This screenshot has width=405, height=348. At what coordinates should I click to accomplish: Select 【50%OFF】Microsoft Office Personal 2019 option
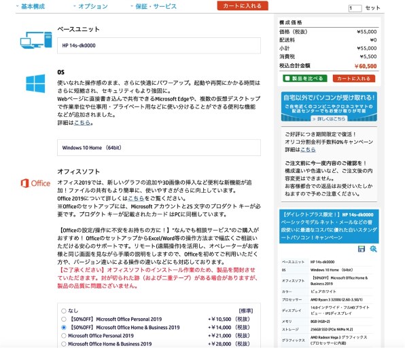[x=64, y=319]
